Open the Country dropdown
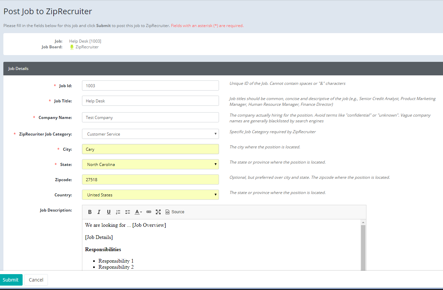Image resolution: width=443 pixels, height=290 pixels. point(150,195)
